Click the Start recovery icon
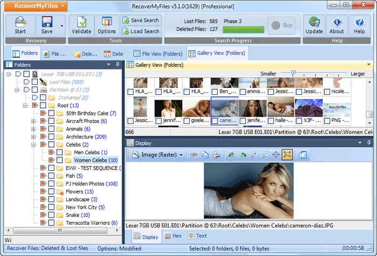 pos(20,24)
